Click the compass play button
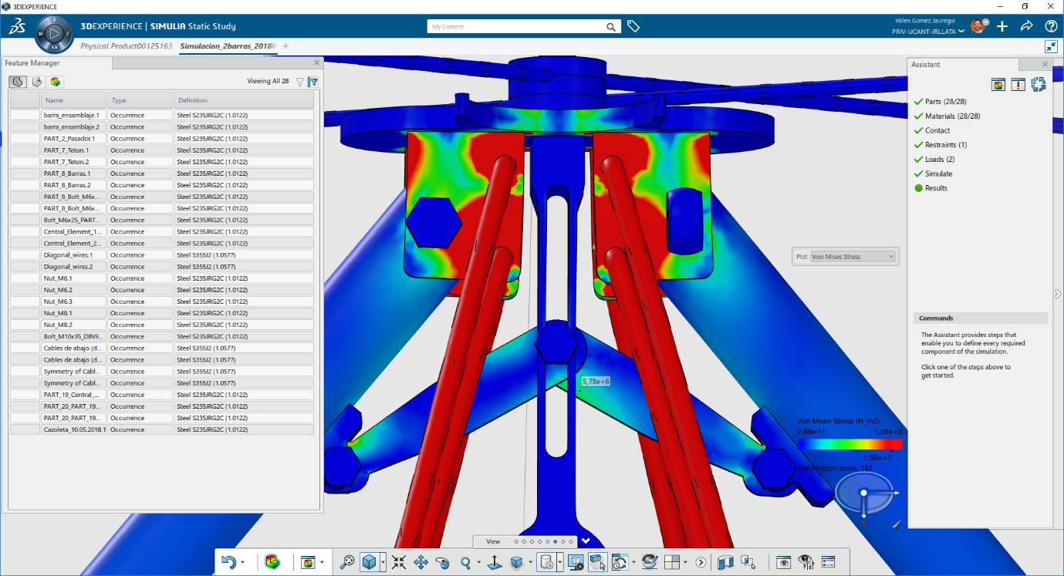This screenshot has width=1064, height=576. click(55, 34)
